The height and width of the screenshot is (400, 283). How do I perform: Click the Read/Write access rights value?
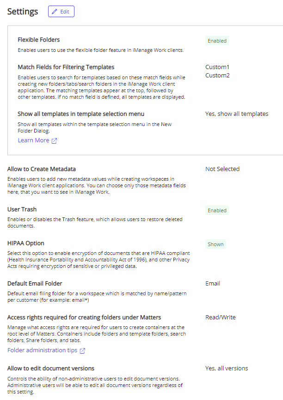tap(221, 317)
